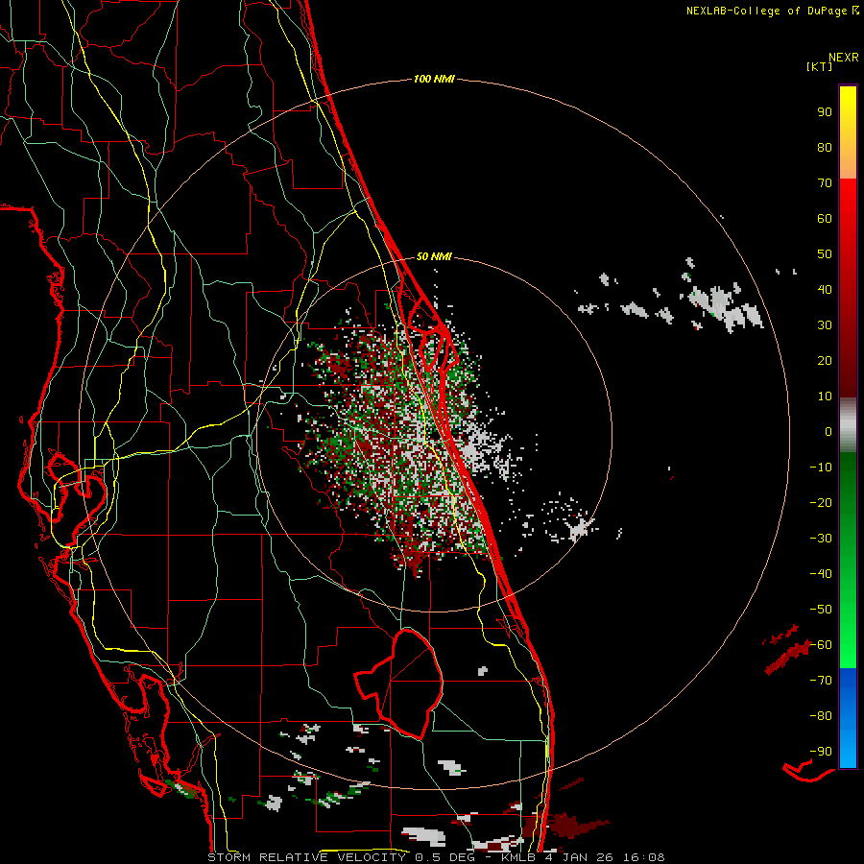Click the -90 value on velocity scale
Screen dimensions: 864x864
[821, 752]
